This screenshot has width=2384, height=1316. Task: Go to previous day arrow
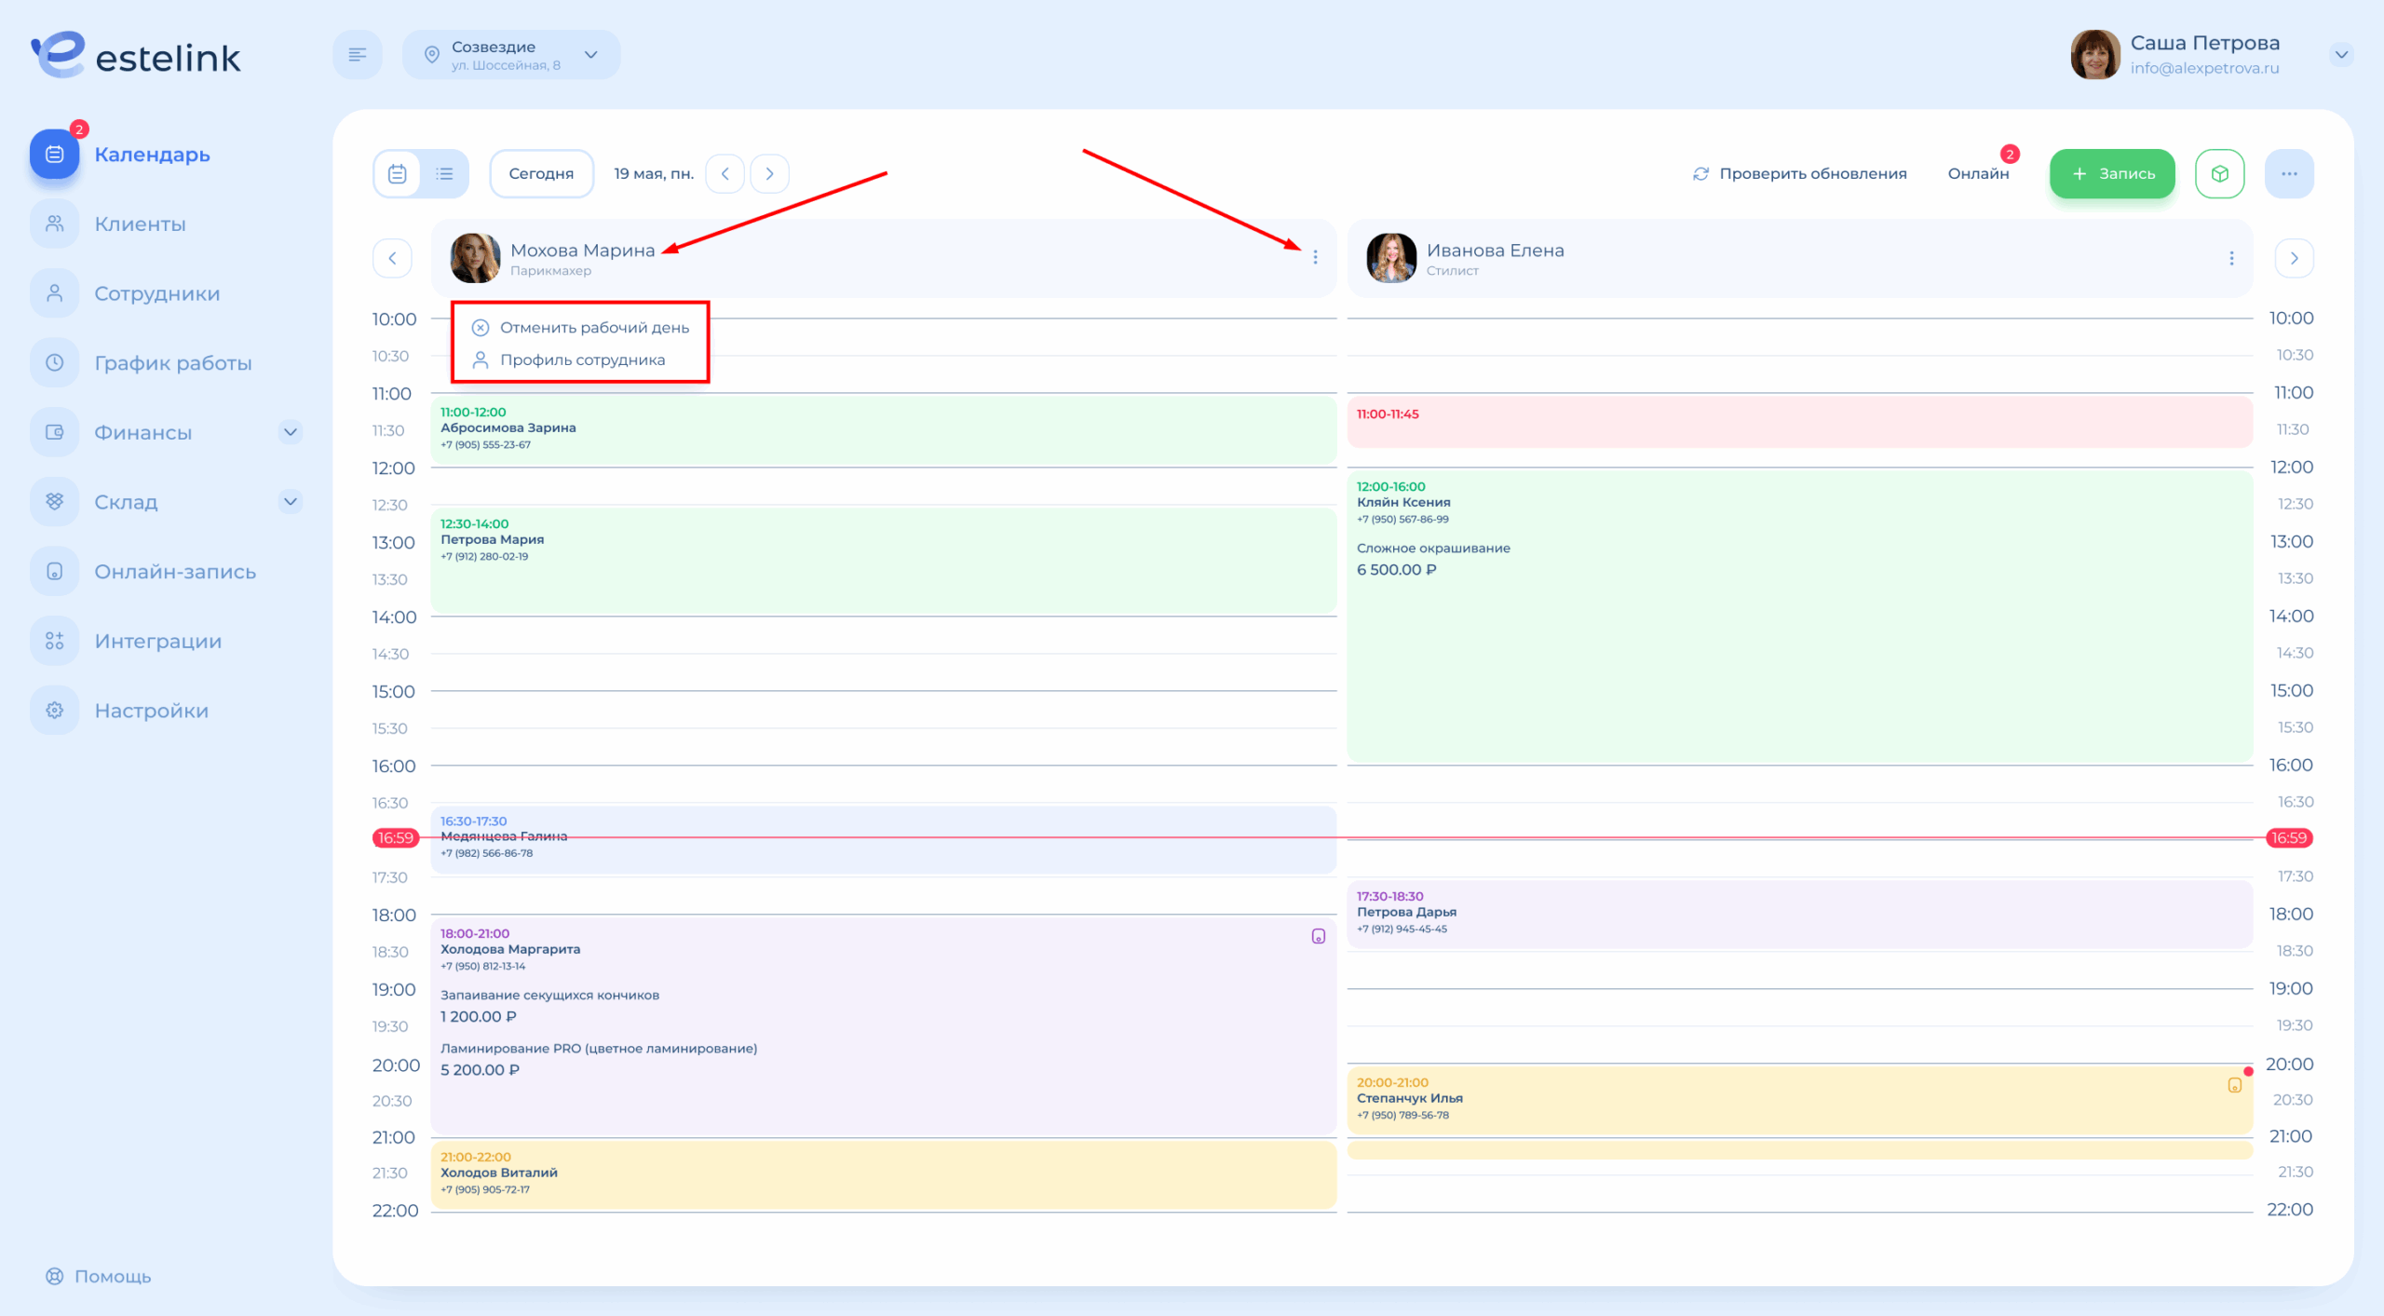click(x=725, y=173)
